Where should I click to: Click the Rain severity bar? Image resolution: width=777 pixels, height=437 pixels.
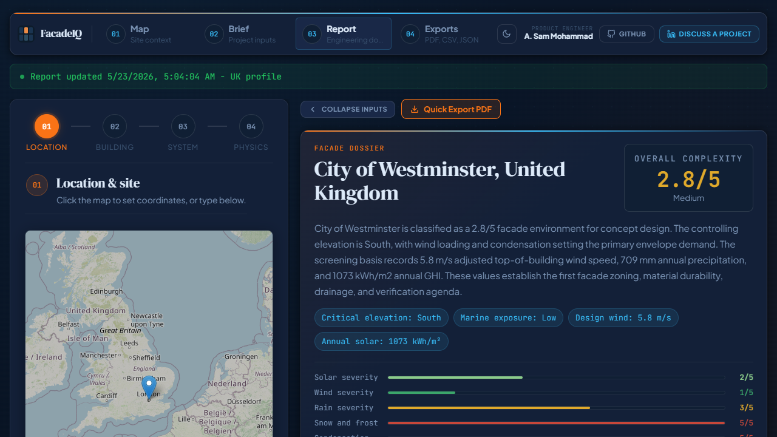[x=556, y=408]
